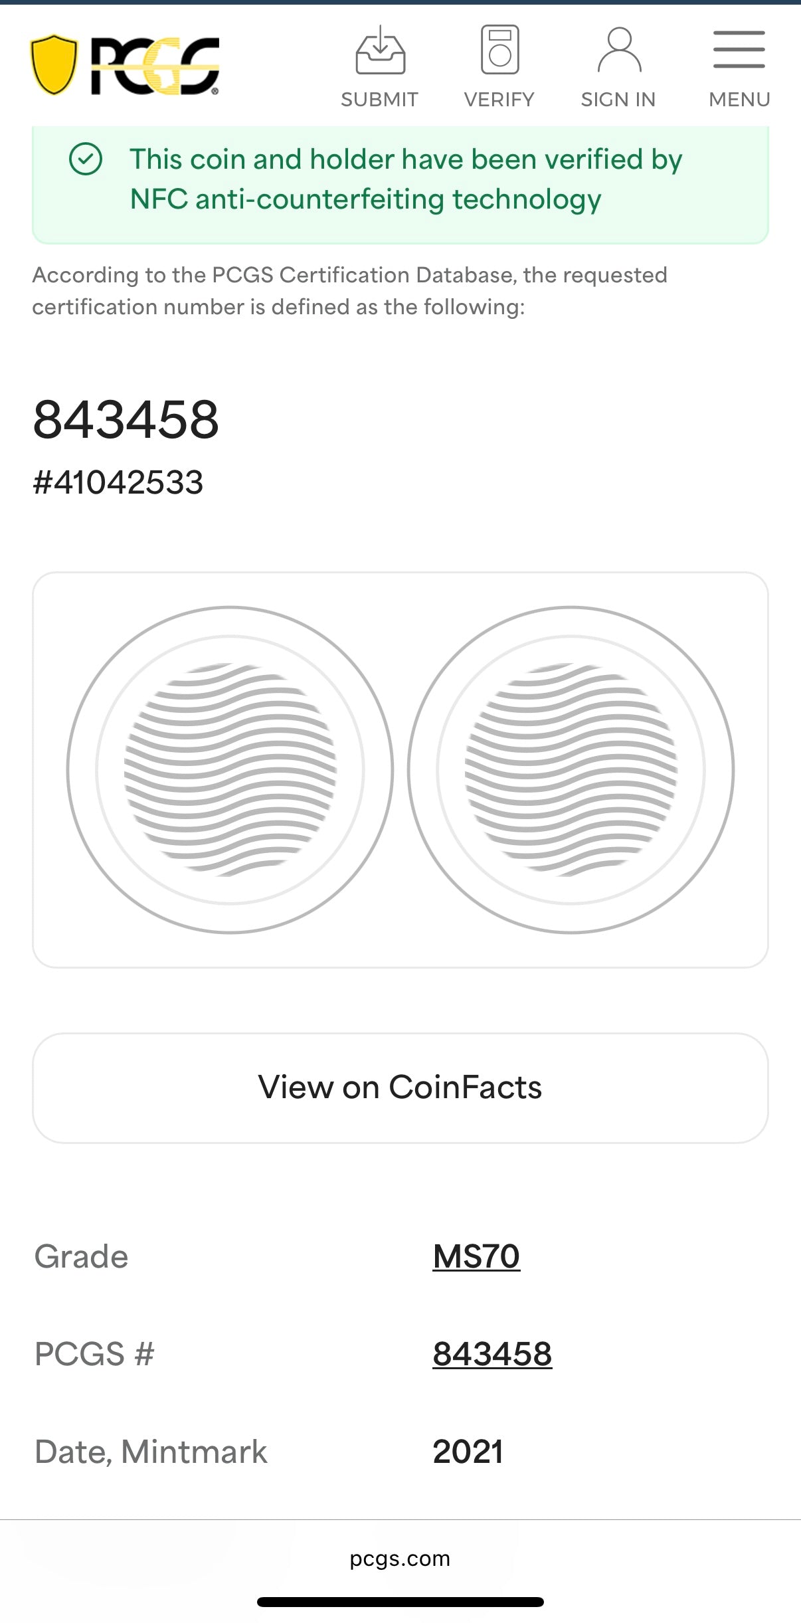Tap the left coin placeholder image
Image resolution: width=801 pixels, height=1623 pixels.
[230, 769]
